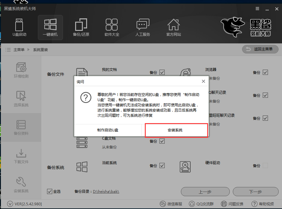This screenshot has height=209, width=282.
Task: Click the question mark dialog icon
Action: click(86, 97)
